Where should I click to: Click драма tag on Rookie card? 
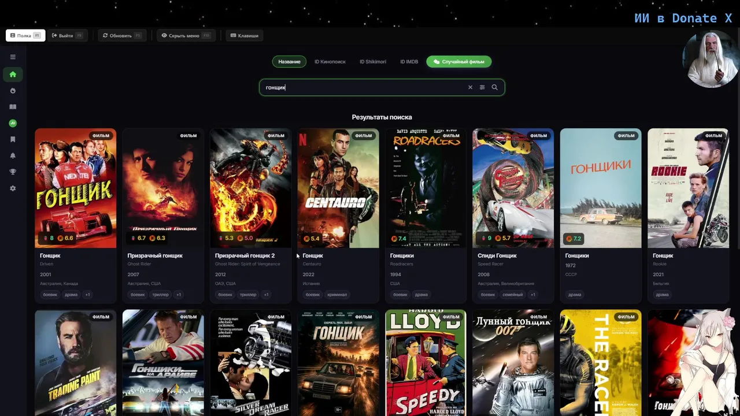point(663,295)
